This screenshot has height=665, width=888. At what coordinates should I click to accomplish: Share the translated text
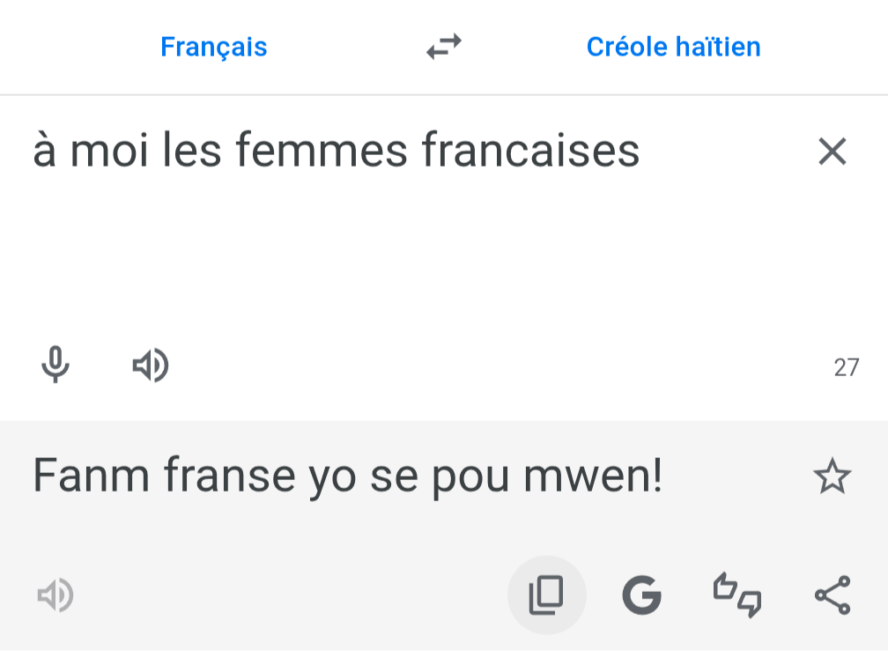[x=832, y=595]
